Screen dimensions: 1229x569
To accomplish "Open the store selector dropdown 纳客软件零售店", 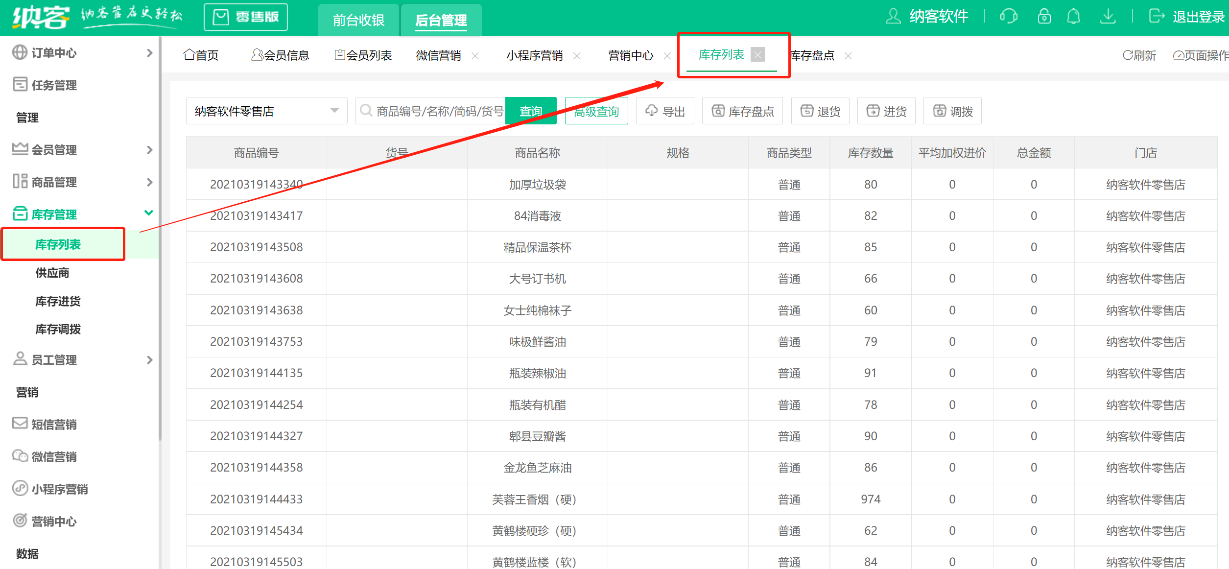I will point(266,111).
